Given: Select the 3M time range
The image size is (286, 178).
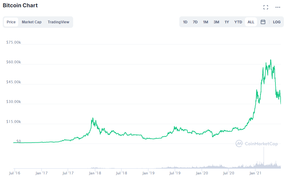Looking at the screenshot, I should pos(216,22).
